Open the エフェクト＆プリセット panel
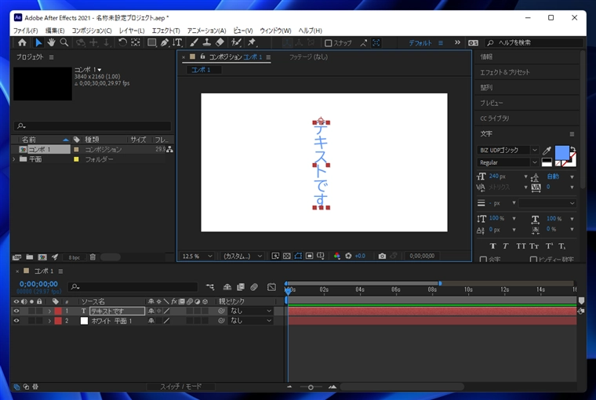 point(504,72)
